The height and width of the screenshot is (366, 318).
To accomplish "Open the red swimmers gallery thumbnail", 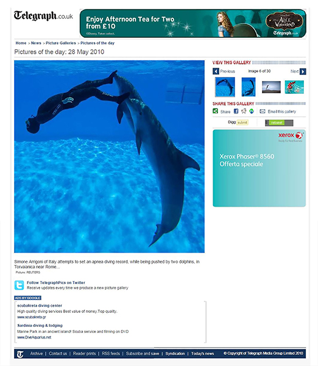I will 294,87.
